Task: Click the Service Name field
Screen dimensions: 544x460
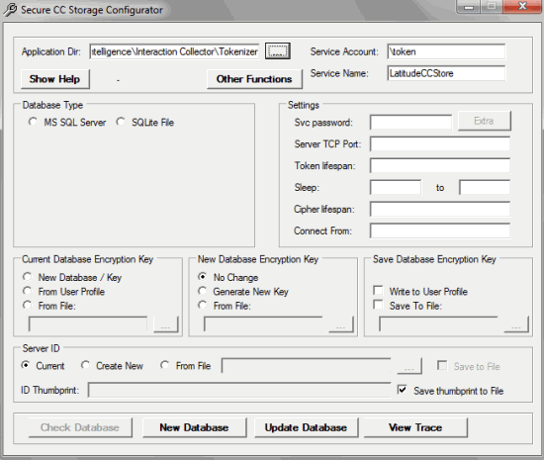Action: 446,73
